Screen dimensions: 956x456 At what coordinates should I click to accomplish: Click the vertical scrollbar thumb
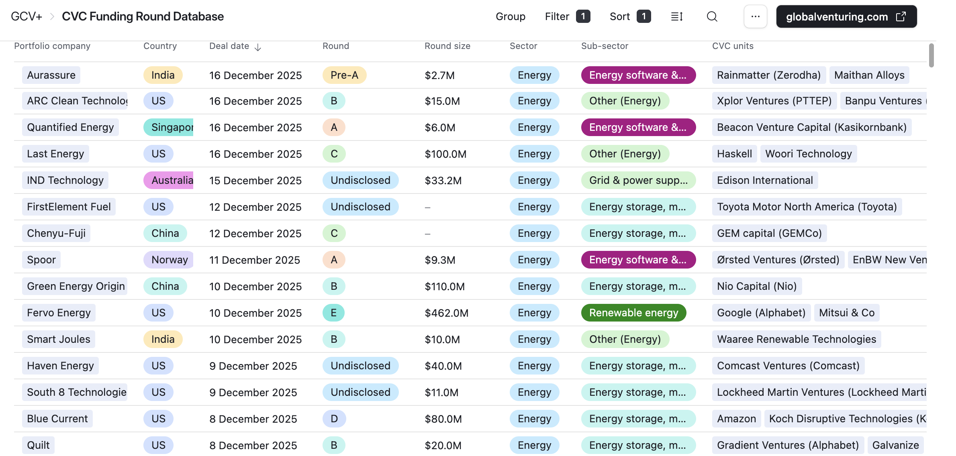(931, 55)
